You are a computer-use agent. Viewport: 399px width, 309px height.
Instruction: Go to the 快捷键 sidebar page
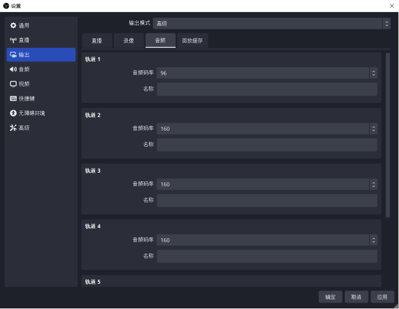pos(41,98)
